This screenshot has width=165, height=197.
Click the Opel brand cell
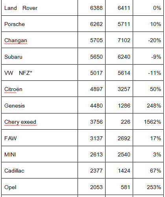(x=39, y=187)
